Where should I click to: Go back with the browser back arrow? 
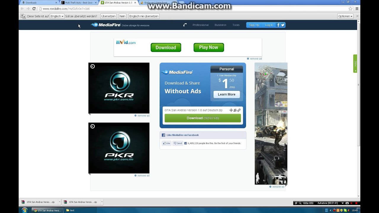point(22,9)
